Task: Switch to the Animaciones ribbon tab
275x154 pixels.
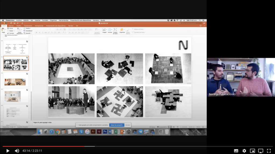Action: (x=39, y=26)
